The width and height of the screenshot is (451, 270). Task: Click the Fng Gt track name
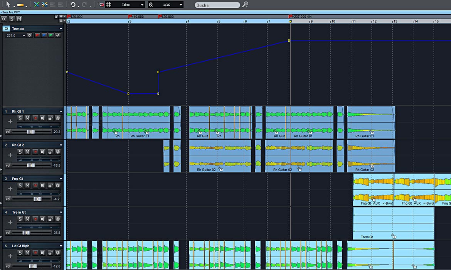click(x=18, y=179)
